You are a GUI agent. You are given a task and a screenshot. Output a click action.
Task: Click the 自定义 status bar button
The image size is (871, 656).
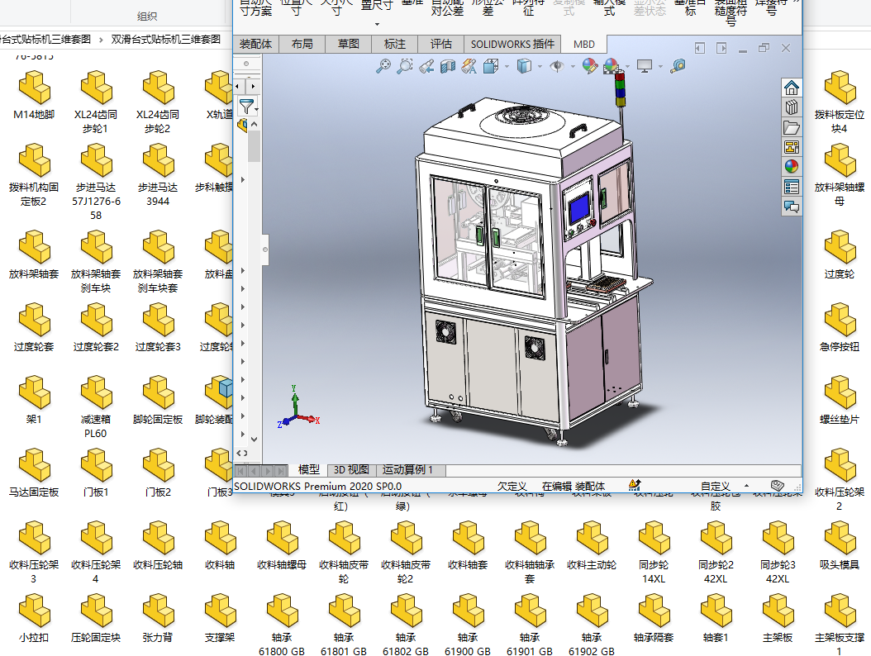716,487
